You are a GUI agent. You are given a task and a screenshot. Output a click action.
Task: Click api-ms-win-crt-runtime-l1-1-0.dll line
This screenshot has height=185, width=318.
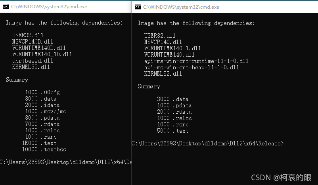pos(196,61)
